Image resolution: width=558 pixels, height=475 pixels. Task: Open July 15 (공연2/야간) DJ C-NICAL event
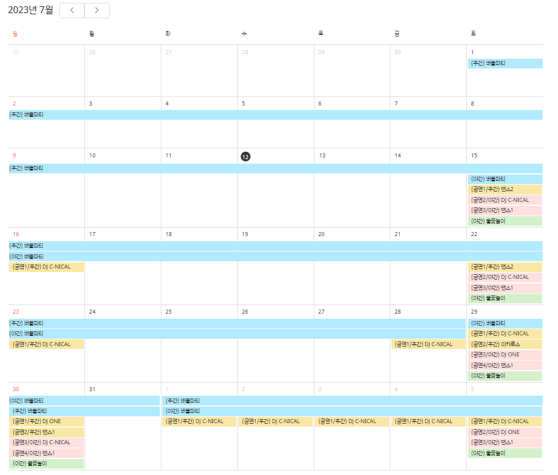point(505,200)
